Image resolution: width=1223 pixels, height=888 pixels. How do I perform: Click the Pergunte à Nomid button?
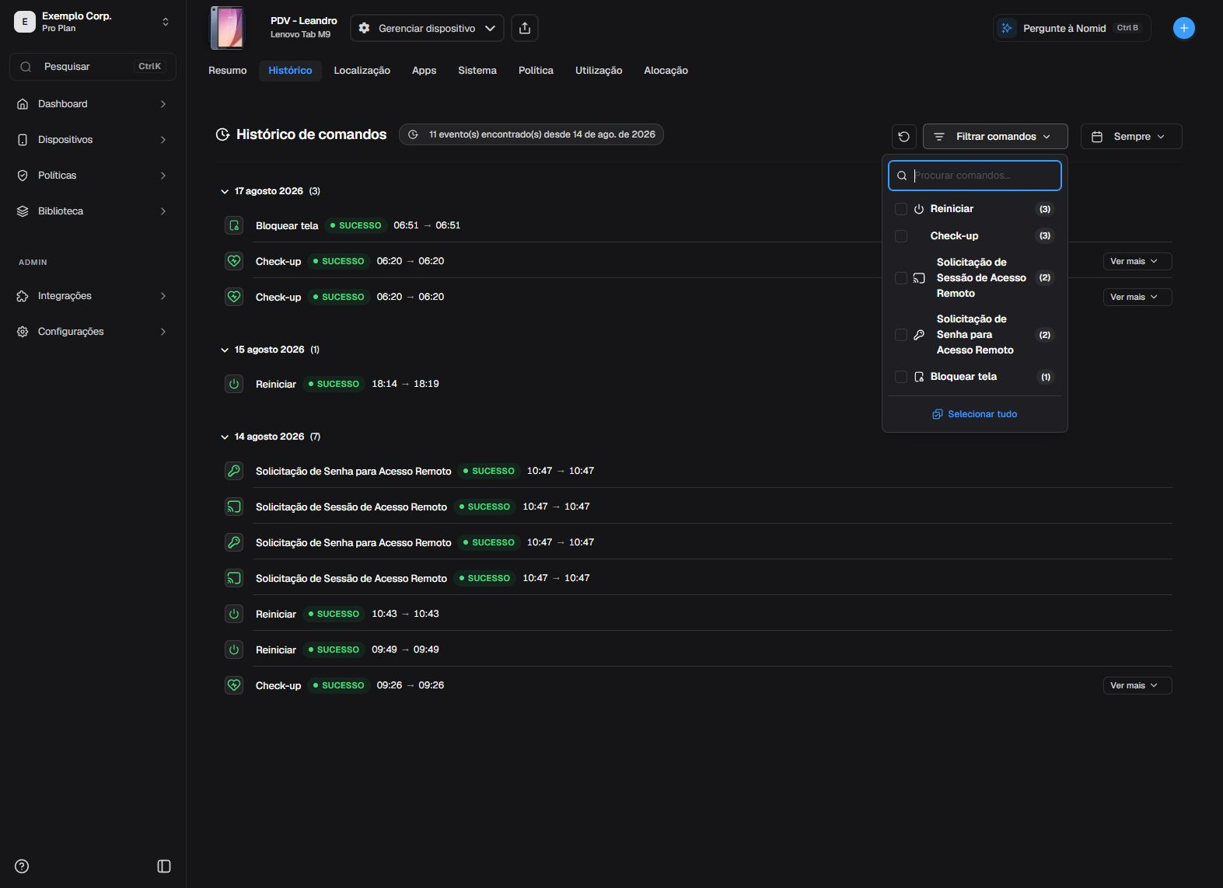click(1071, 28)
